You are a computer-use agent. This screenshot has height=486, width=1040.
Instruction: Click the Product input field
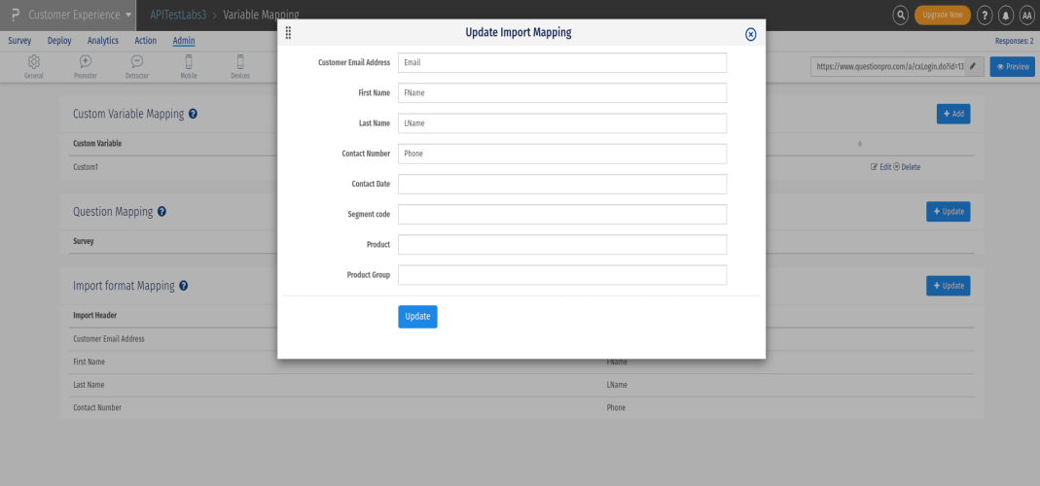tap(561, 245)
